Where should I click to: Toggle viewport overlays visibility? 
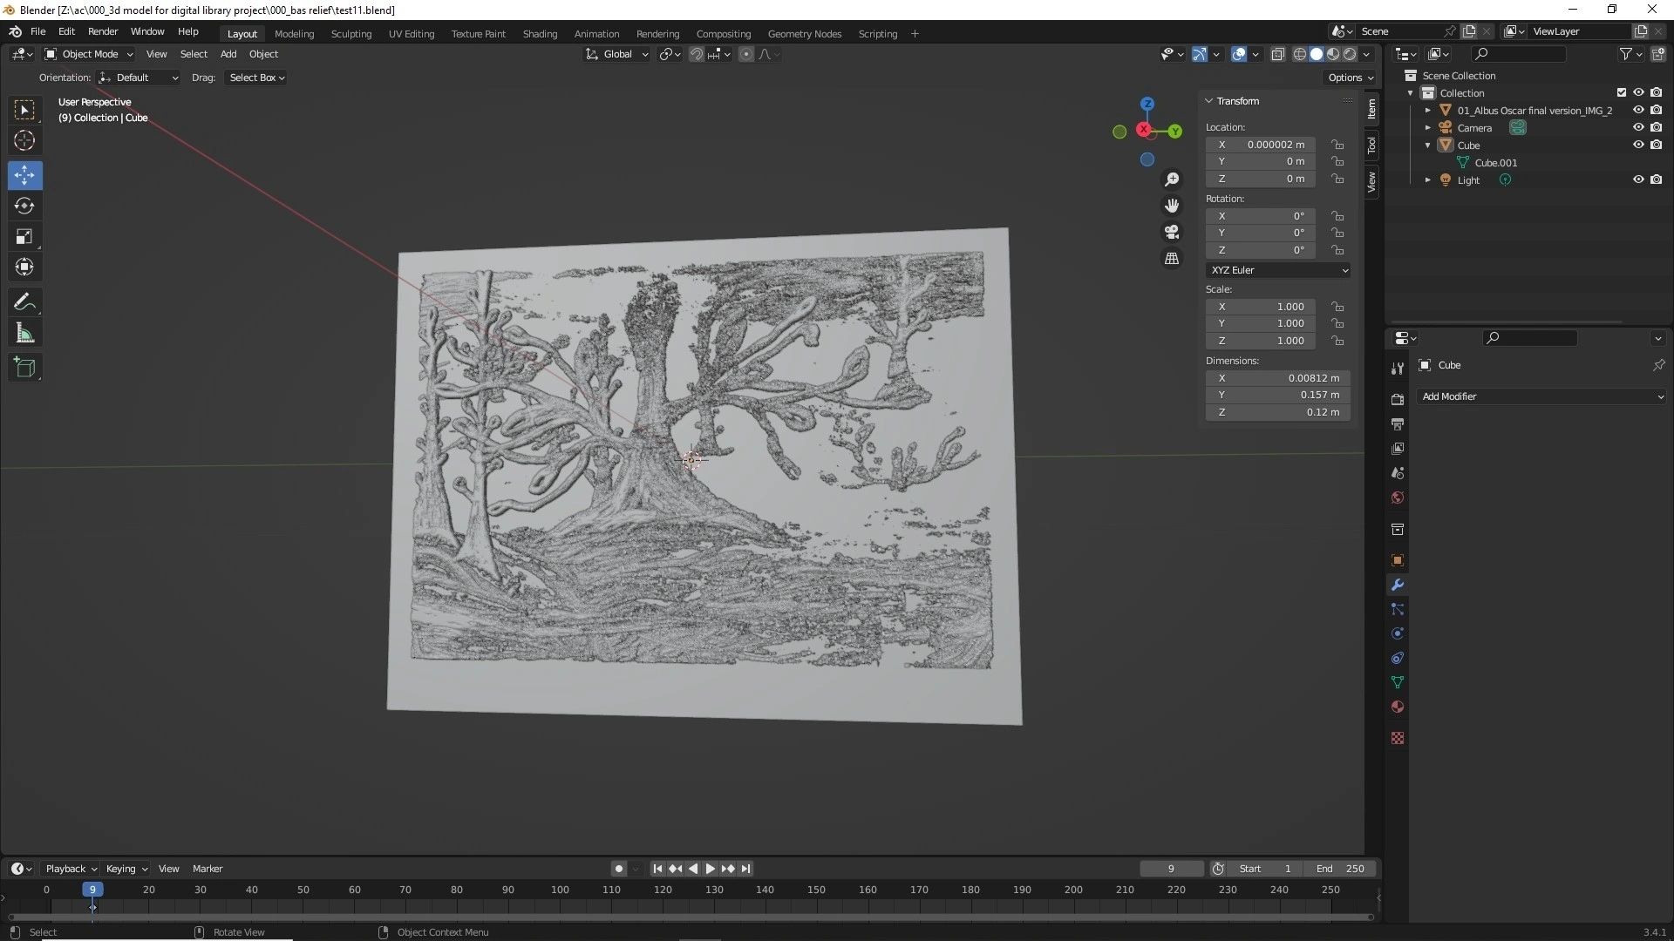[x=1239, y=54]
